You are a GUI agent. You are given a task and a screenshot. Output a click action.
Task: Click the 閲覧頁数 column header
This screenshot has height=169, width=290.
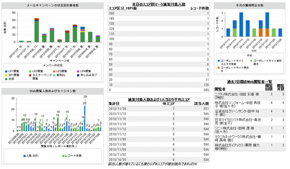(280, 88)
